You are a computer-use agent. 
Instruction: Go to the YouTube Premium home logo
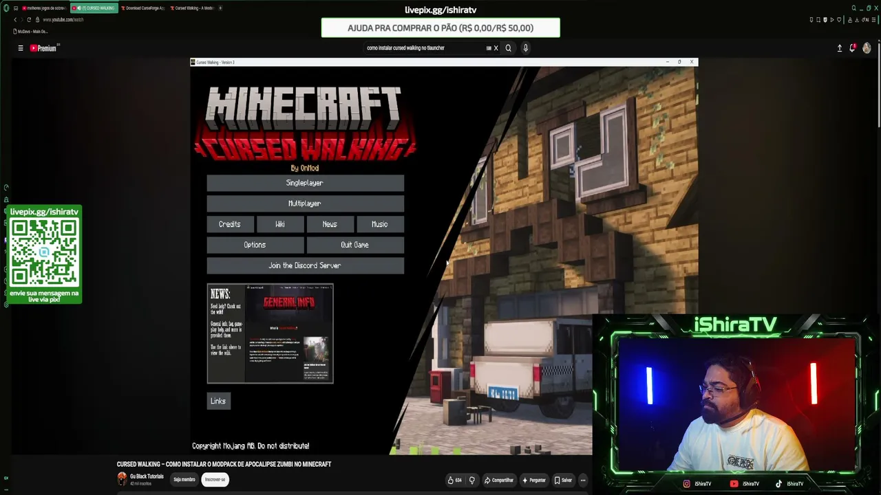(44, 48)
